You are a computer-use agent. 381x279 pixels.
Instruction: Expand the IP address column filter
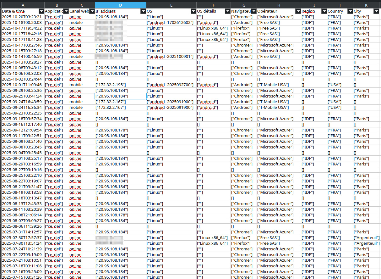pos(143,11)
